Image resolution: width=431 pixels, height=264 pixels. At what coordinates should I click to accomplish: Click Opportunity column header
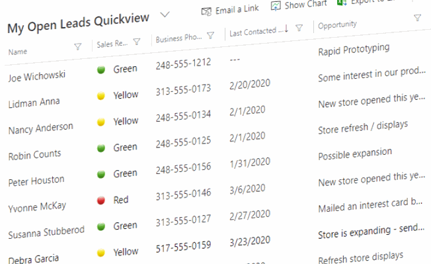coord(337,24)
